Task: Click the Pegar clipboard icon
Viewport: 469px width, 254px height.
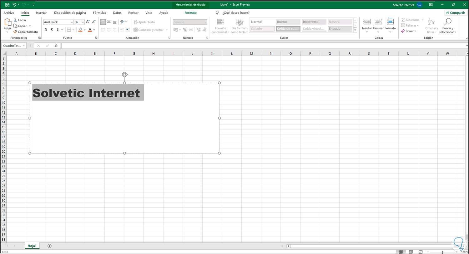Action: [x=8, y=22]
